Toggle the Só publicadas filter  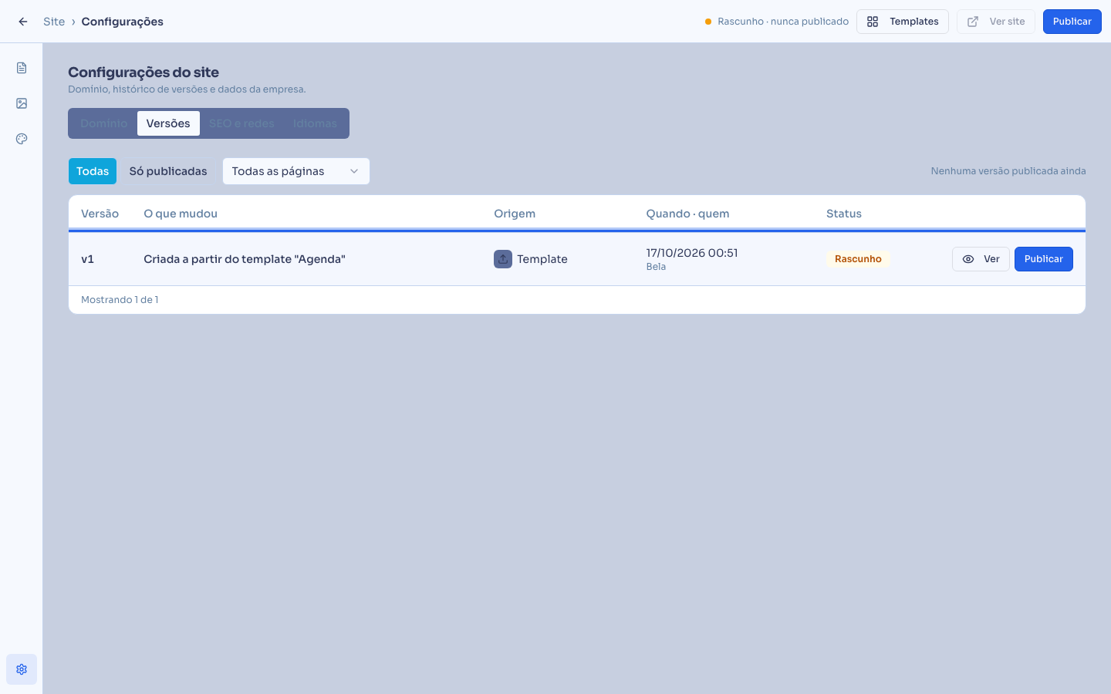click(x=168, y=171)
